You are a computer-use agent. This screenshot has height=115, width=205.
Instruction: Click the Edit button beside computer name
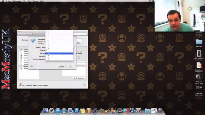click(79, 43)
